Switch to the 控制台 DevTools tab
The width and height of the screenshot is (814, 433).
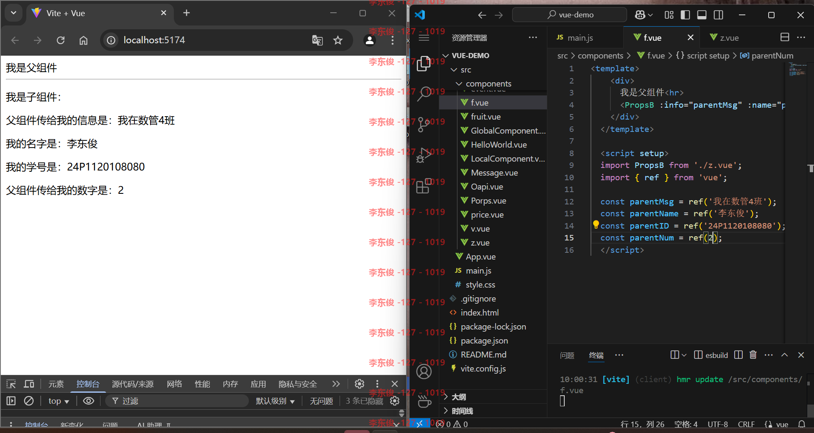(88, 384)
